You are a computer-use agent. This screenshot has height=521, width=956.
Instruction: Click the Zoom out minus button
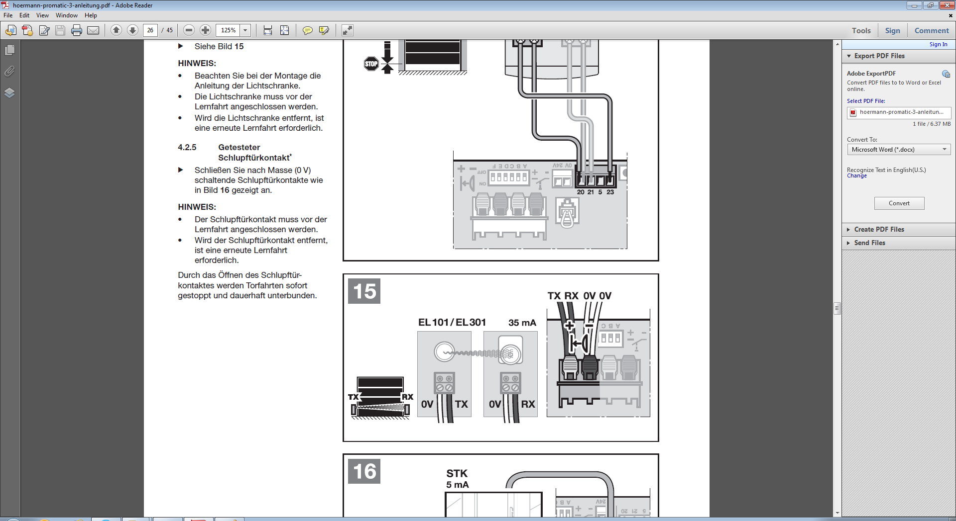(189, 30)
